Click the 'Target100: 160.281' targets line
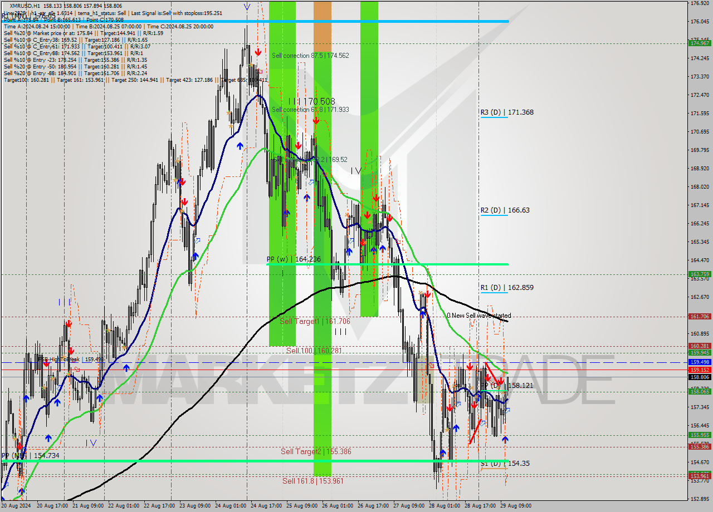The image size is (713, 512). tap(135, 80)
